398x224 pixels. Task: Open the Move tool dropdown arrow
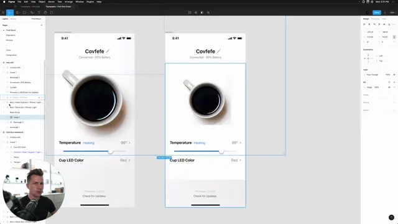[12, 12]
